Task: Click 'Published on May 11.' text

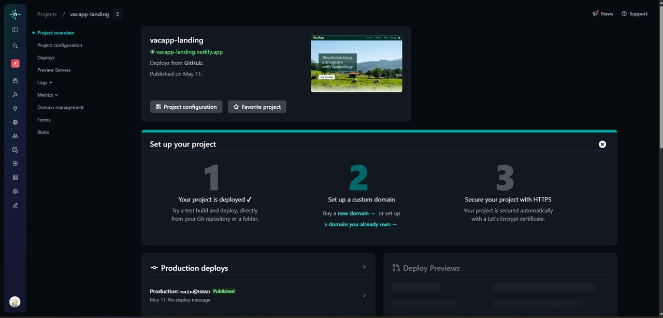Action: tap(176, 74)
